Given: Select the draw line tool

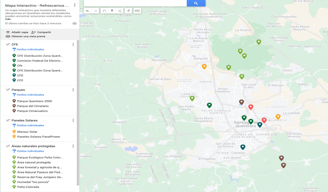Looking at the screenshot, I should (120, 11).
